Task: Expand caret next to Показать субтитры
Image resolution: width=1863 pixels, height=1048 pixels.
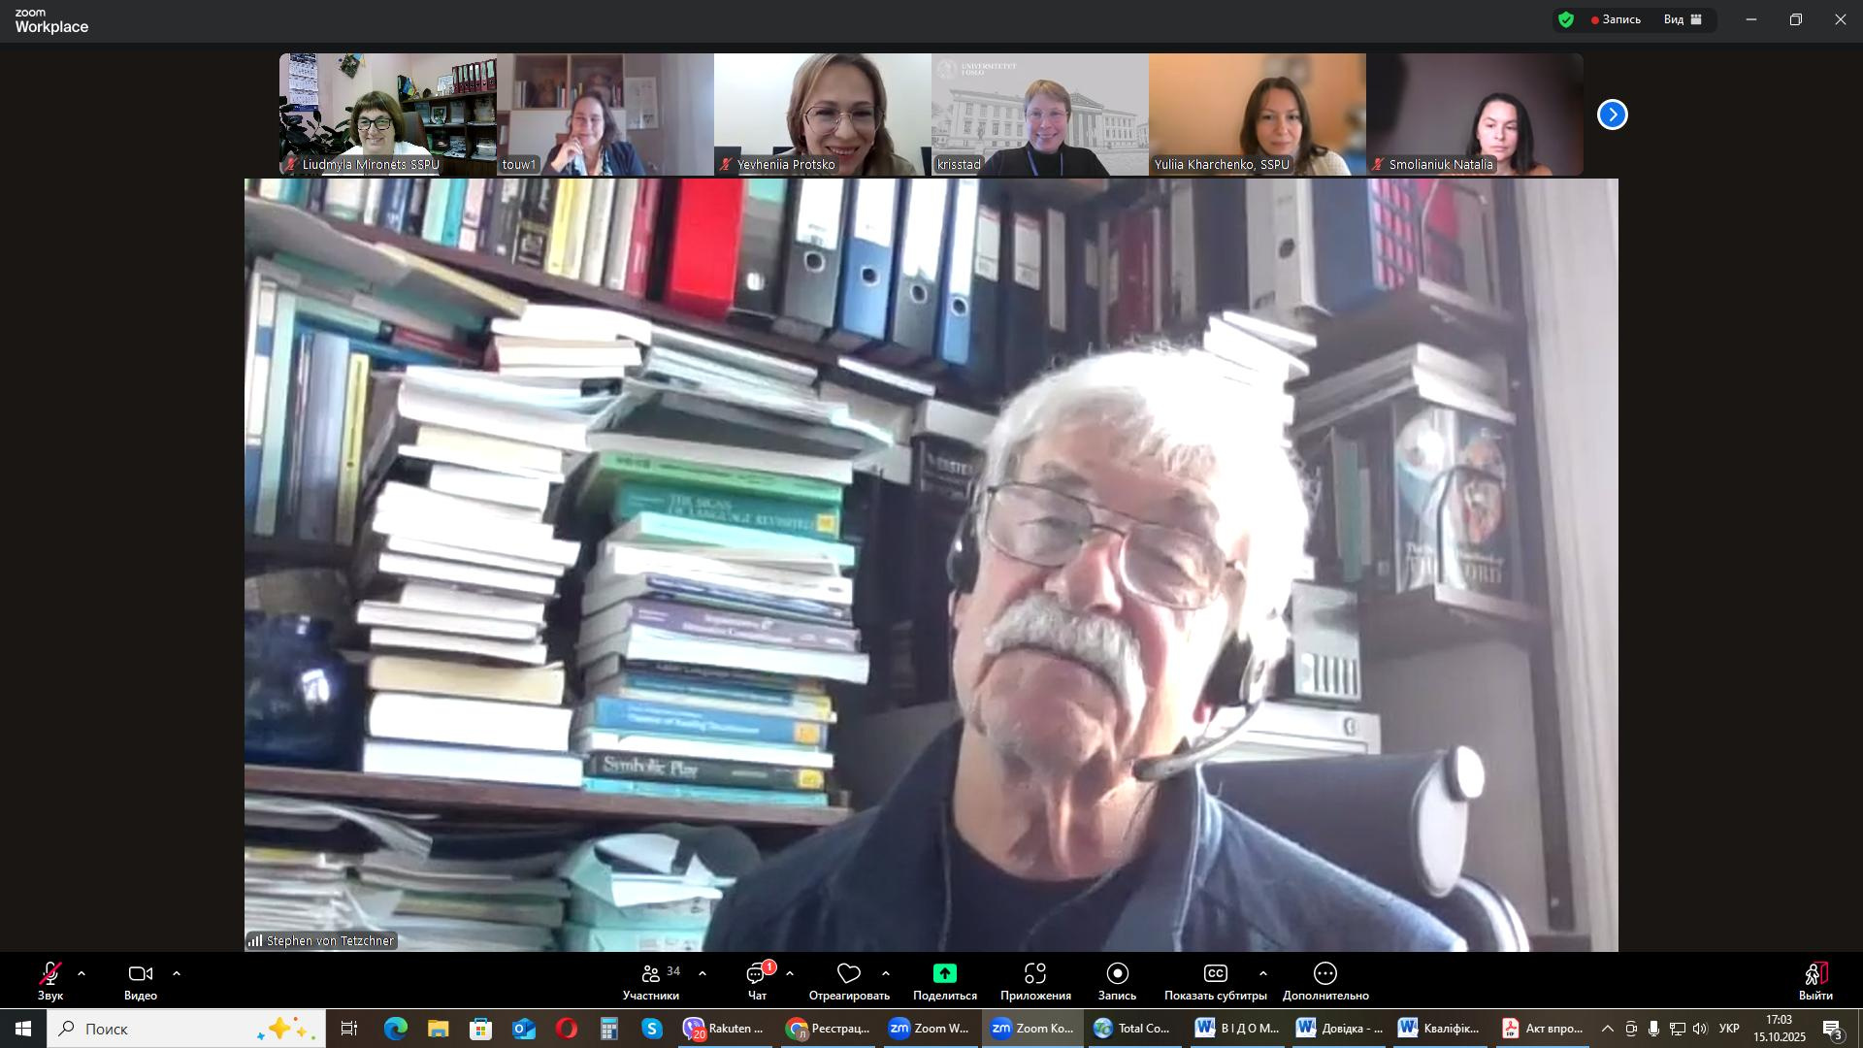Action: tap(1262, 973)
